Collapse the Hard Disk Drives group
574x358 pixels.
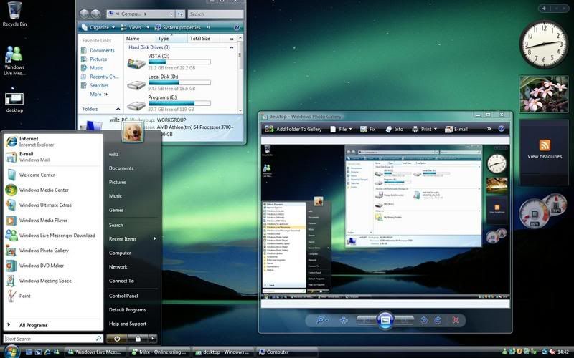pos(231,47)
